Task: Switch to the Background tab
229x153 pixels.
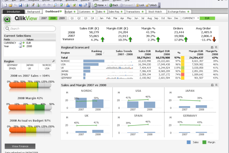Action: coord(34,11)
